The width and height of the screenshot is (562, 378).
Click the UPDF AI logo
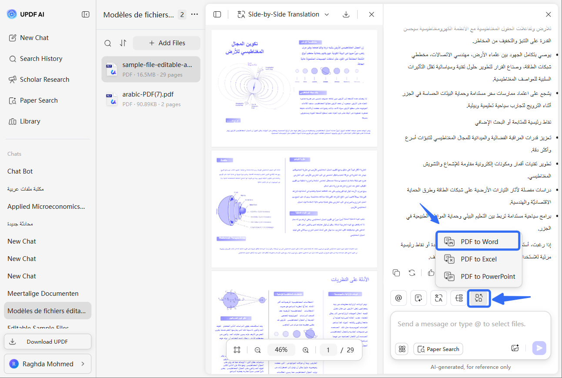26,14
